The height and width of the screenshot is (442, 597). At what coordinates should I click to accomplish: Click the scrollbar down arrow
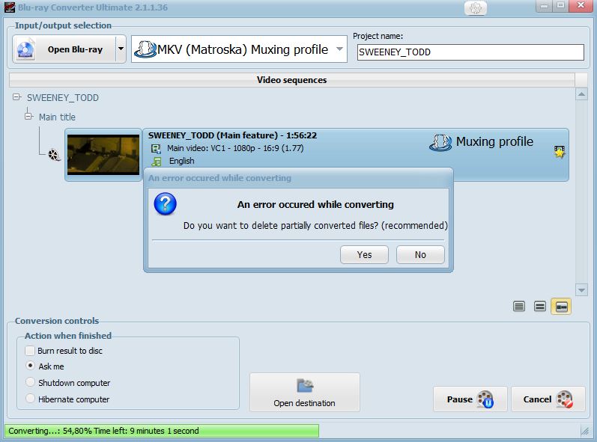point(581,290)
